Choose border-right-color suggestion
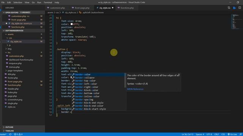 [x=98, y=87]
